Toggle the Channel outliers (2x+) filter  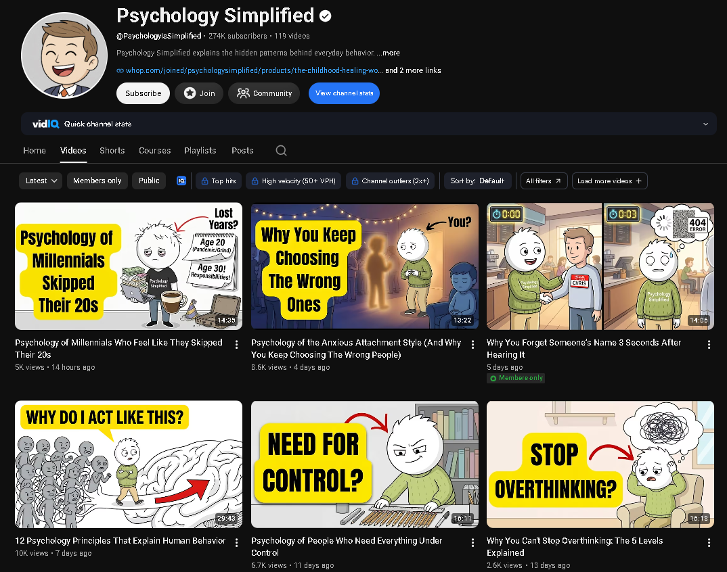[390, 181]
